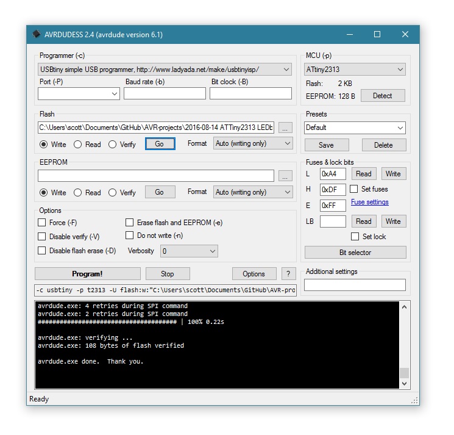Image resolution: width=454 pixels, height=435 pixels.
Task: Click the fuses Write button beside the L field
Action: pos(394,174)
